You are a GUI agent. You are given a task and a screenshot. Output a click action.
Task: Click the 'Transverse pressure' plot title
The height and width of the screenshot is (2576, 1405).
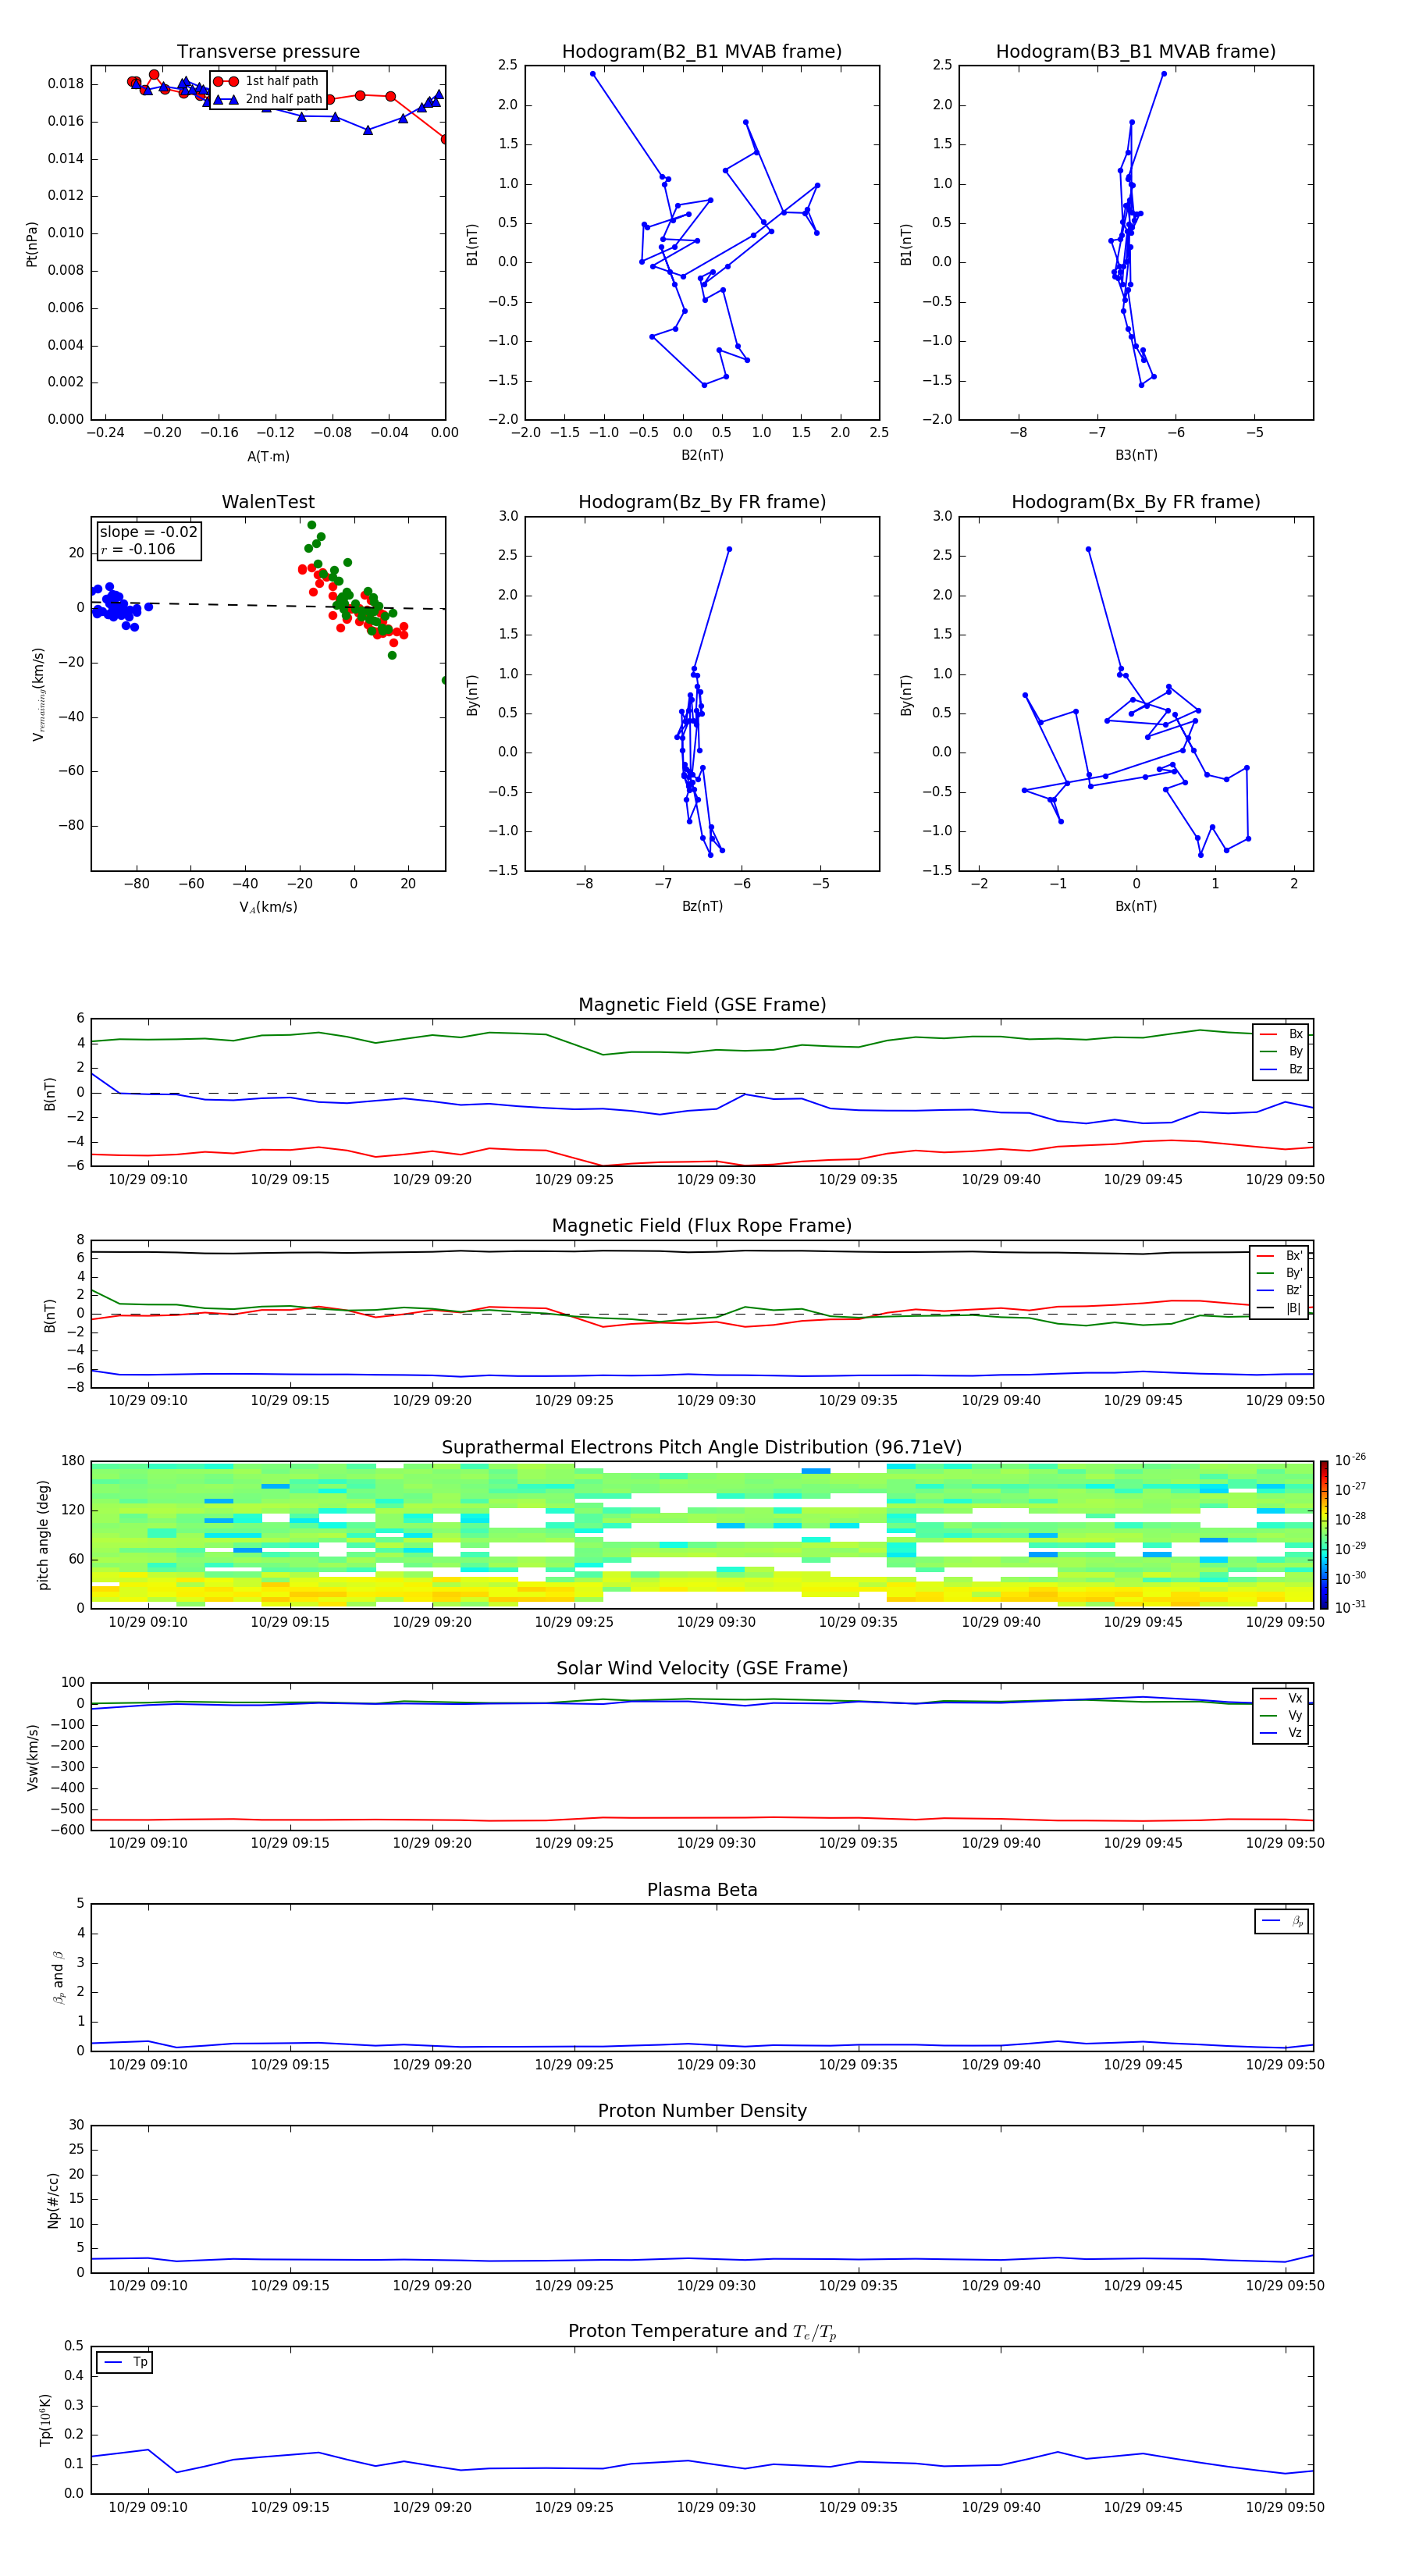pyautogui.click(x=268, y=52)
